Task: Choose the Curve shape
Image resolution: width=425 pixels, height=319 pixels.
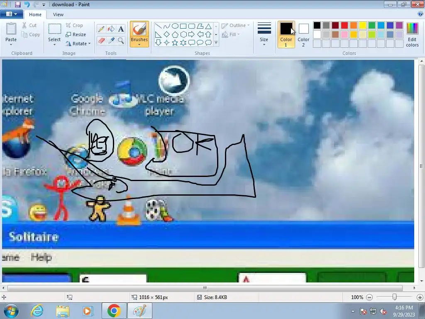Action: 167,26
